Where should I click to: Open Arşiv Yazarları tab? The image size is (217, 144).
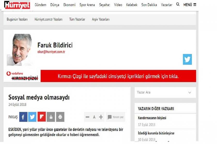point(100,19)
